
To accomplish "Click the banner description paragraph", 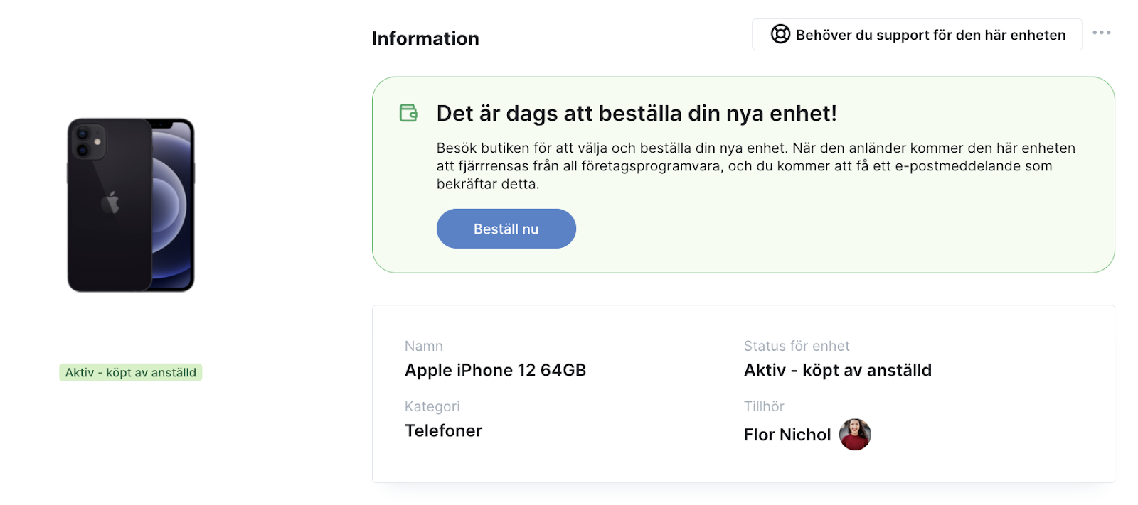I will pyautogui.click(x=755, y=166).
